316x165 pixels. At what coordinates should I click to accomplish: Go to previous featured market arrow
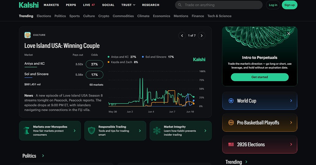click(x=182, y=36)
